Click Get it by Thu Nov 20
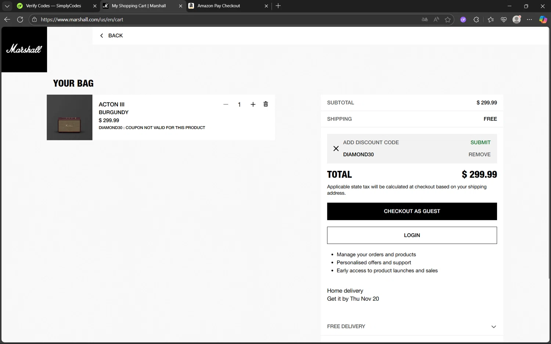The width and height of the screenshot is (551, 344). pos(353,299)
